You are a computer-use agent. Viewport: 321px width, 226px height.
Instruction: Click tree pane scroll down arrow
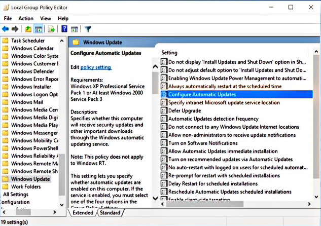point(62,205)
